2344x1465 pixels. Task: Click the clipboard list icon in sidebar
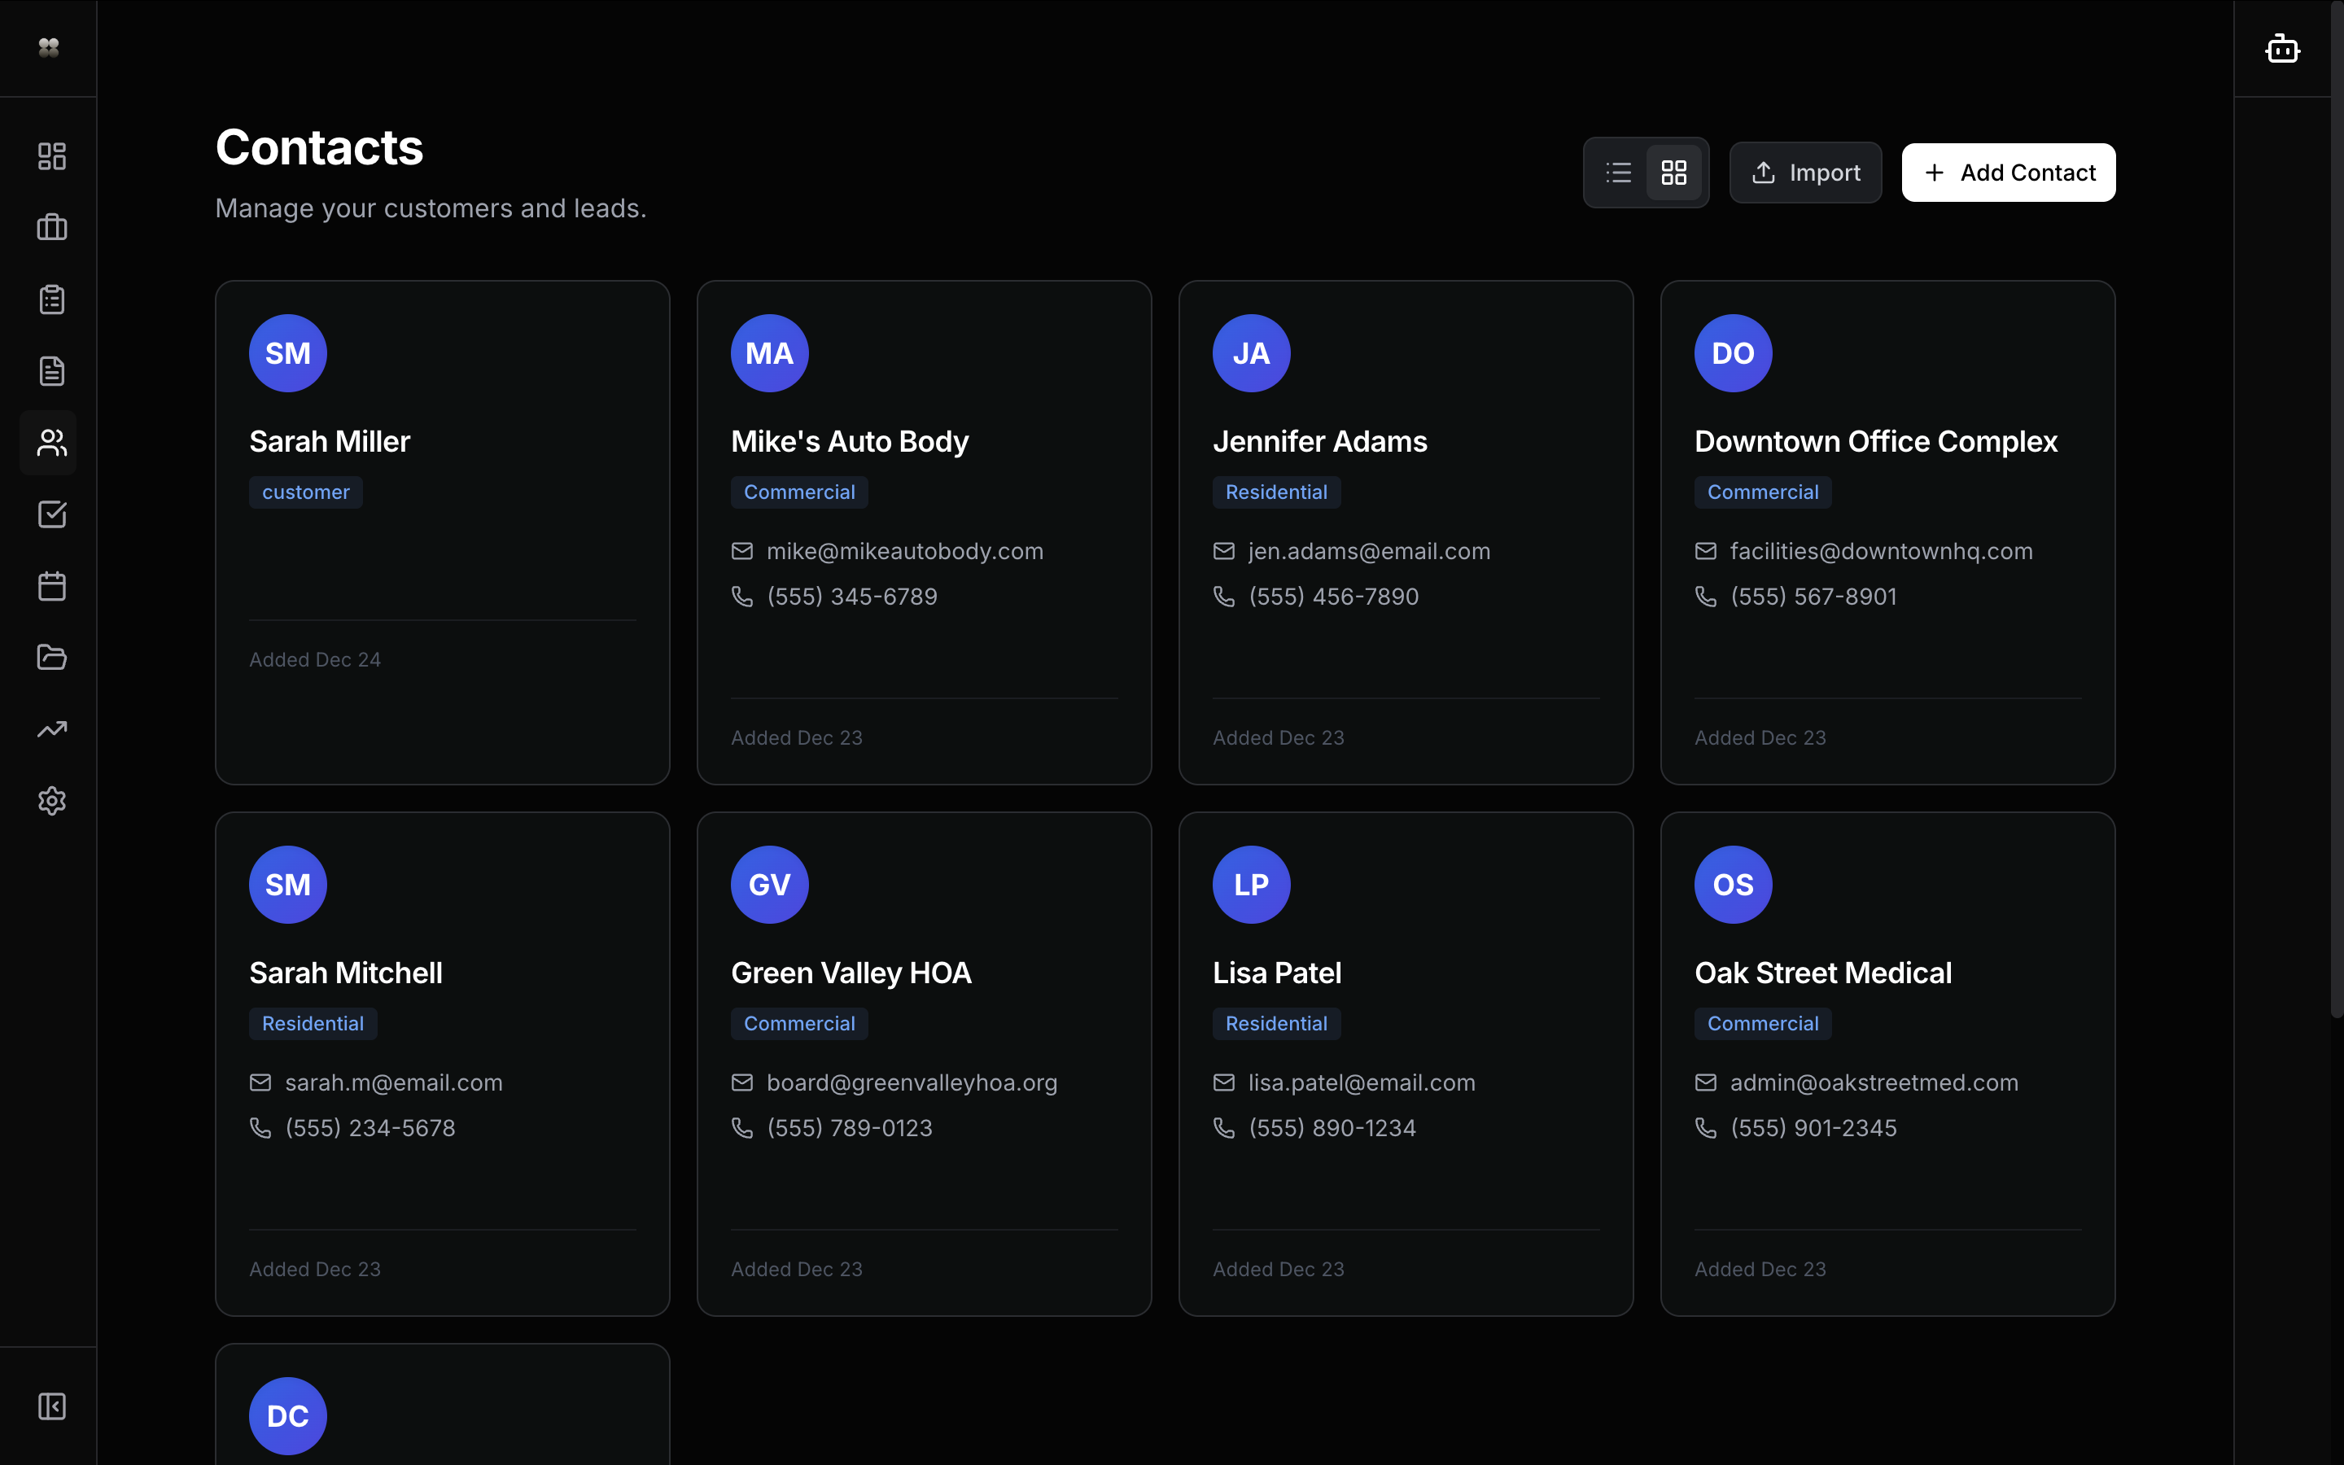[51, 300]
